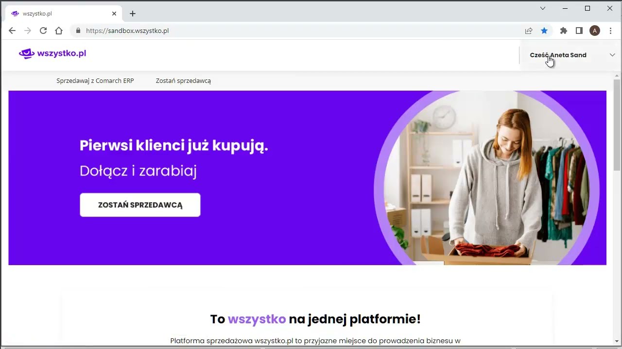Click the banner photo of the seller
Image resolution: width=622 pixels, height=349 pixels.
coord(487,178)
